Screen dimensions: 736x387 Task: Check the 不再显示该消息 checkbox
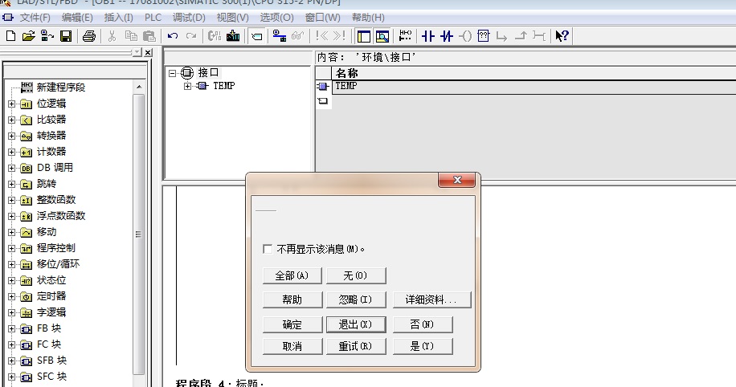pos(268,250)
